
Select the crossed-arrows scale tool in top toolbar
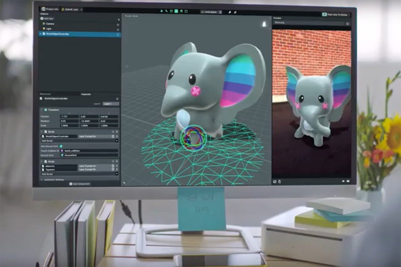point(171,11)
